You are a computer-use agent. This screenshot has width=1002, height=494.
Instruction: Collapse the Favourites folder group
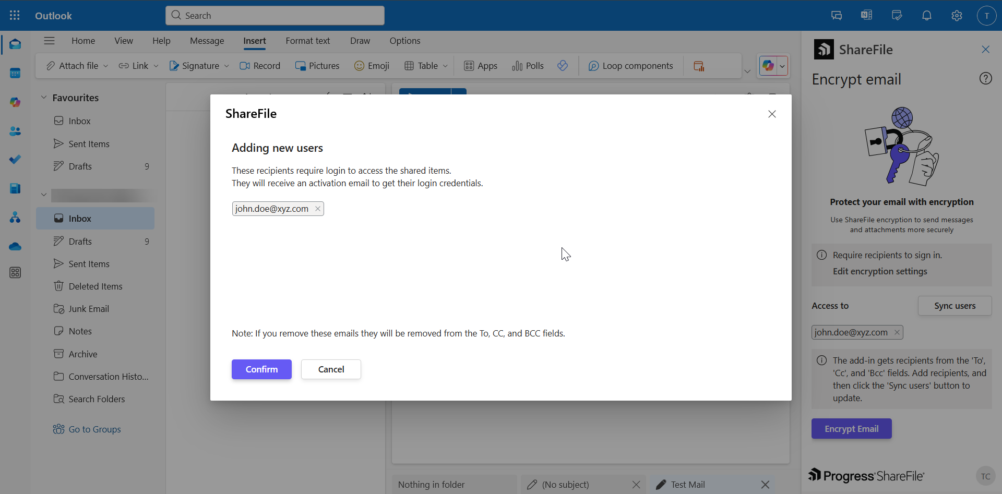(x=44, y=98)
